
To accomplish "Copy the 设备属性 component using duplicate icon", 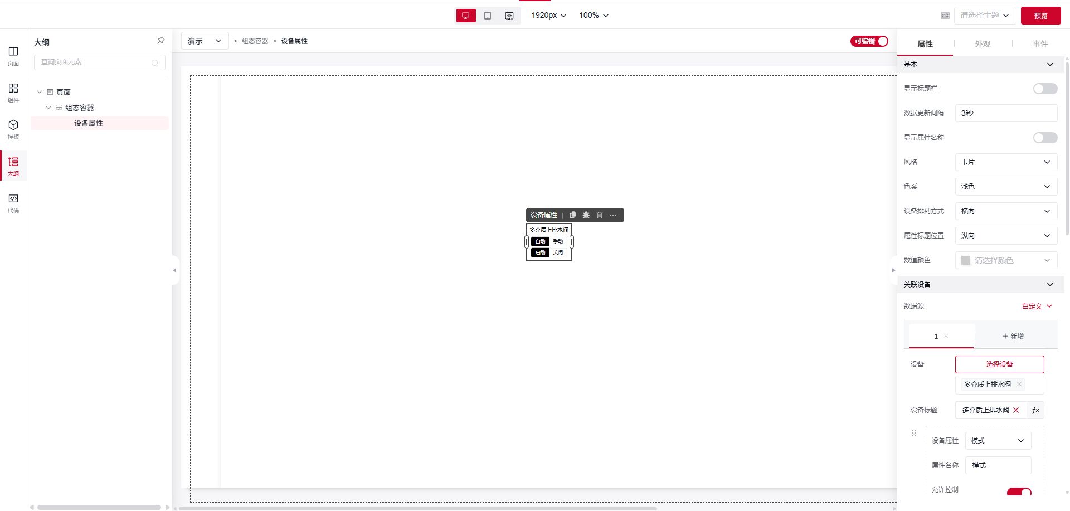I will click(572, 215).
